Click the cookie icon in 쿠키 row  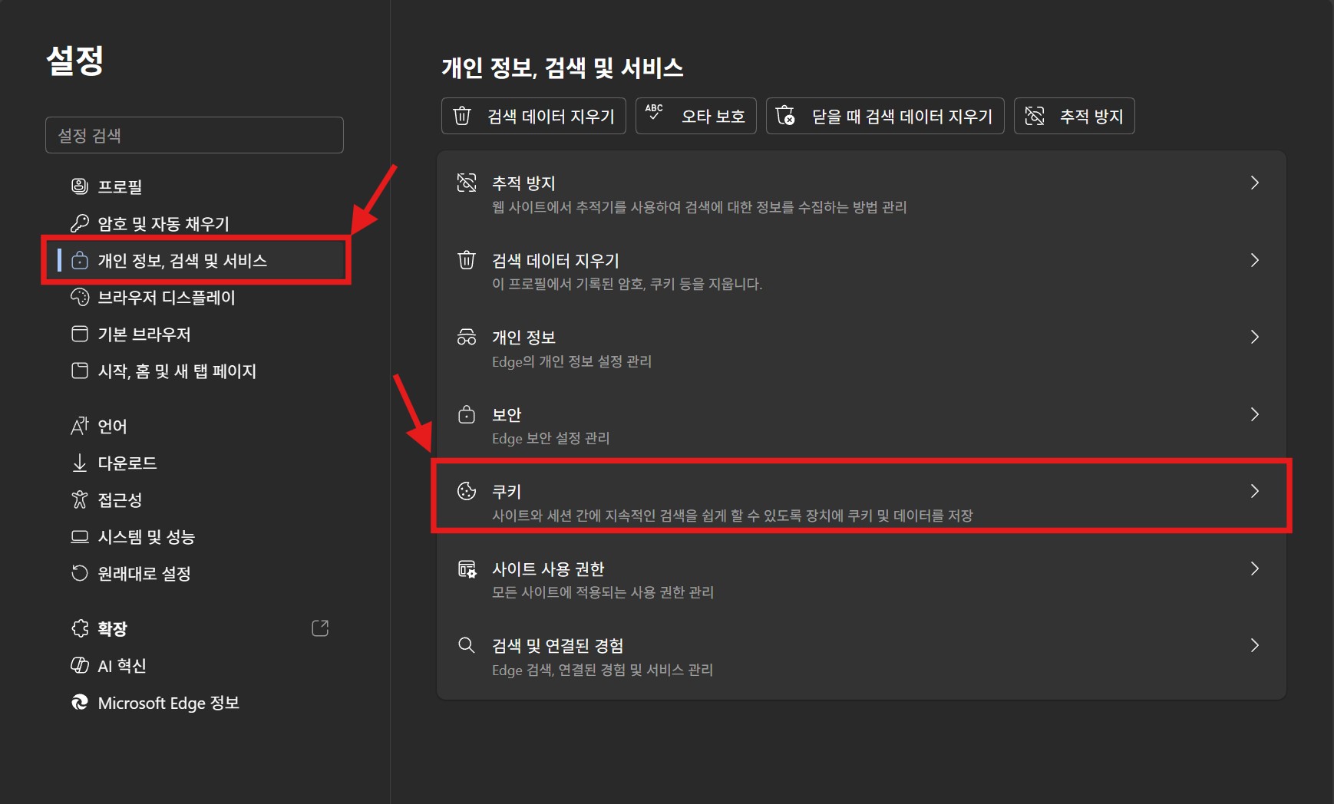coord(467,491)
